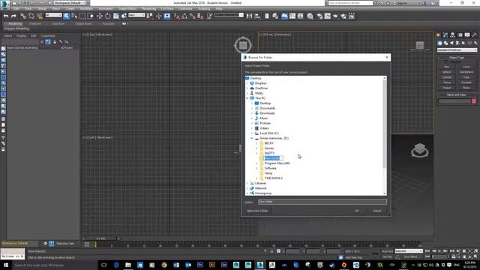Open the Material Editor icon
The height and width of the screenshot is (270, 480).
click(310, 16)
